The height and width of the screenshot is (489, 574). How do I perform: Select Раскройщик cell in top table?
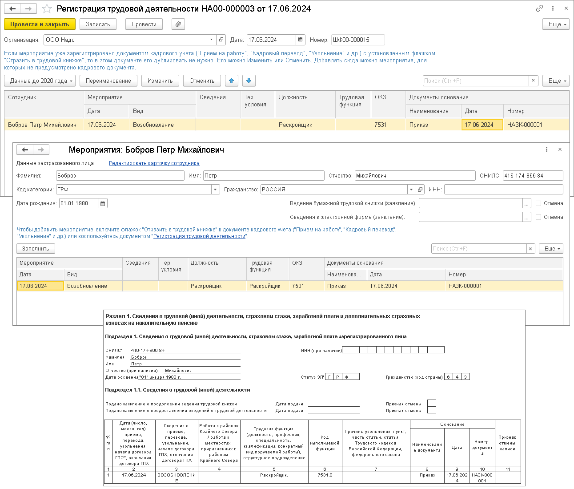[x=305, y=125]
